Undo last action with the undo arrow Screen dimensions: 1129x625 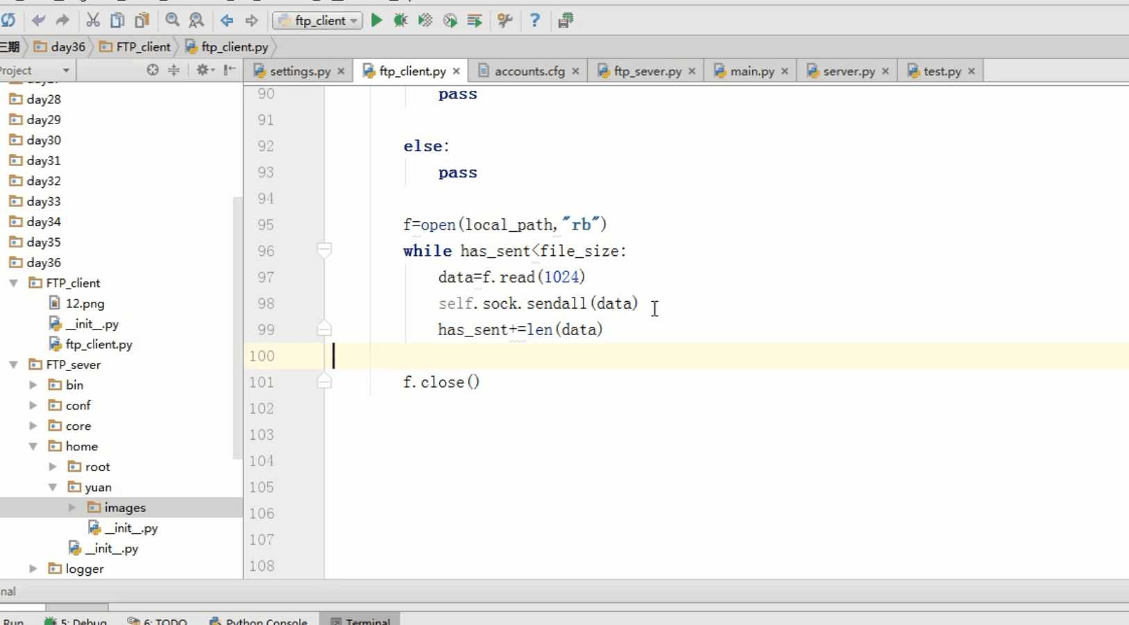pyautogui.click(x=38, y=20)
